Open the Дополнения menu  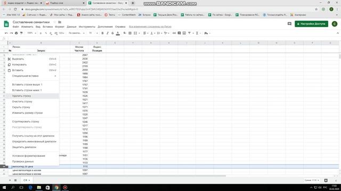(105, 27)
